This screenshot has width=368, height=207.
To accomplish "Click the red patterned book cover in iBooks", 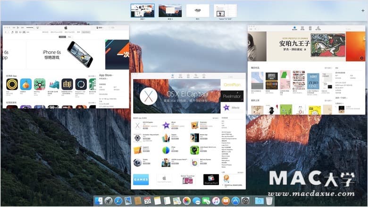I will (x=299, y=80).
